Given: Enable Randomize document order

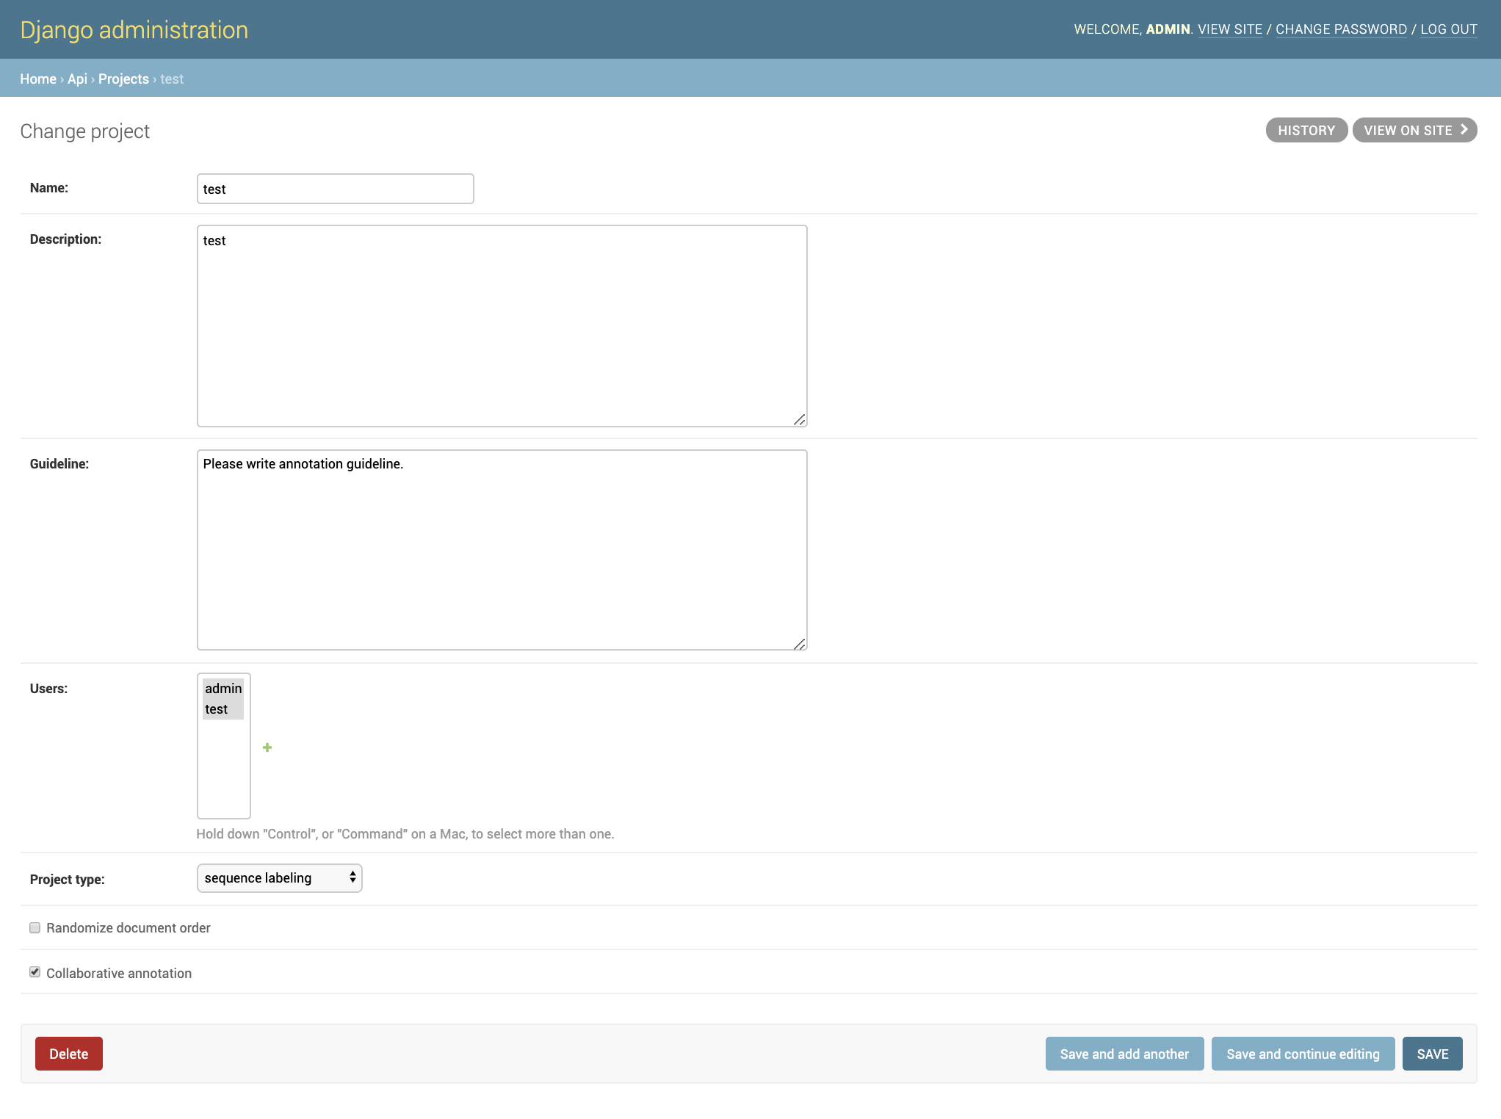Looking at the screenshot, I should point(35,927).
